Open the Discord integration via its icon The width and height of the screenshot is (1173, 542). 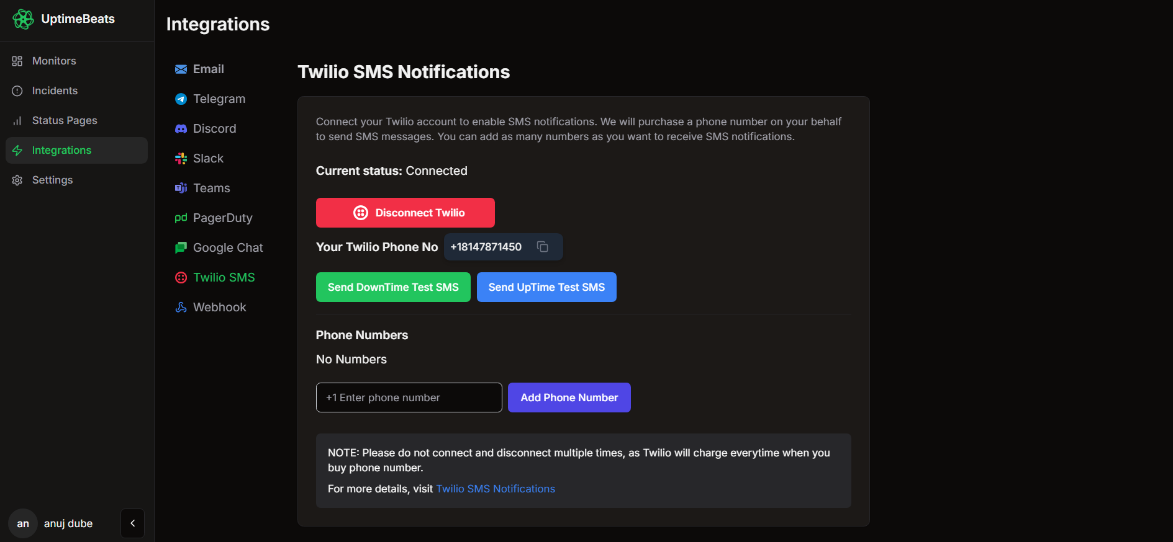coord(180,128)
